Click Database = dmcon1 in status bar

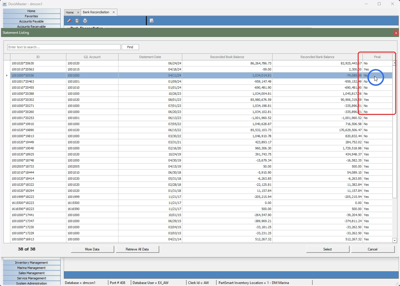click(x=80, y=283)
